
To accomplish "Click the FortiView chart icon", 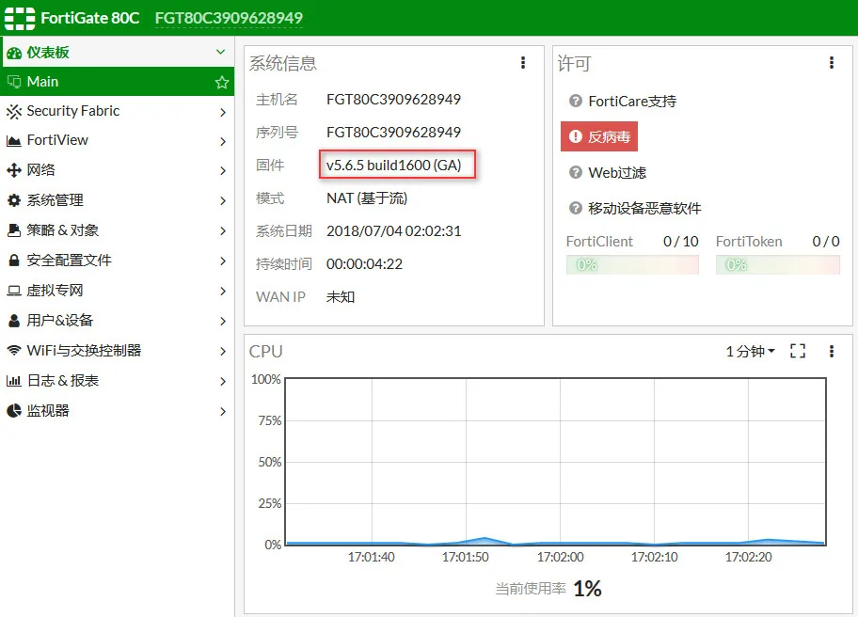I will click(x=14, y=141).
